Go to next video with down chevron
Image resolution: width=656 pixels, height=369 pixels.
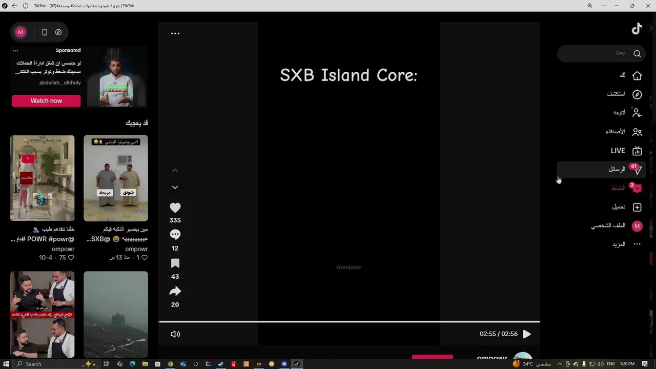[175, 188]
